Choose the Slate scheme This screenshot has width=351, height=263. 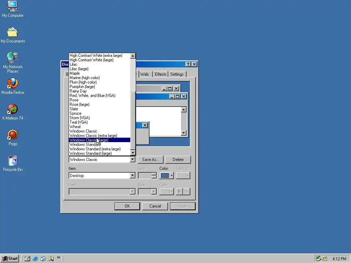coord(99,109)
